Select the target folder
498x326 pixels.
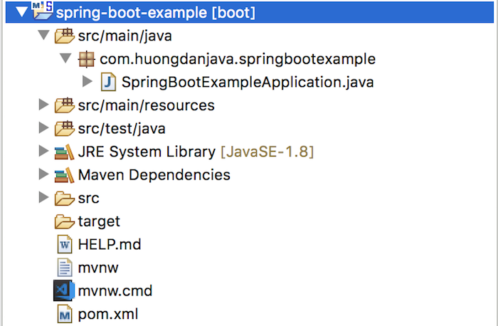tap(99, 221)
